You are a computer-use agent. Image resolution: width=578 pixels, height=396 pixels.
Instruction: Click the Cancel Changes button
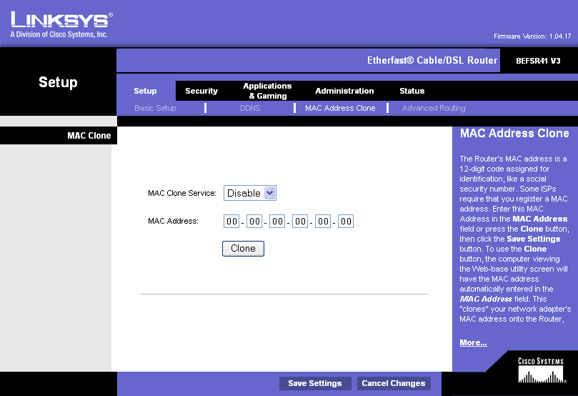[394, 383]
